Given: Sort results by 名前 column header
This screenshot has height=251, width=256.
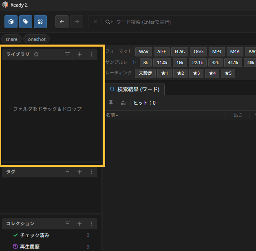Looking at the screenshot, I should click(165, 115).
